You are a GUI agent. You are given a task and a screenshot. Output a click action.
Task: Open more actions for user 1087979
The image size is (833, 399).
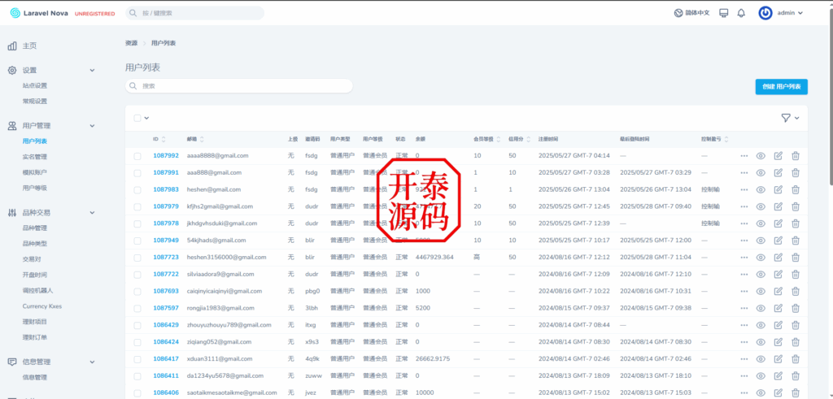pos(744,206)
